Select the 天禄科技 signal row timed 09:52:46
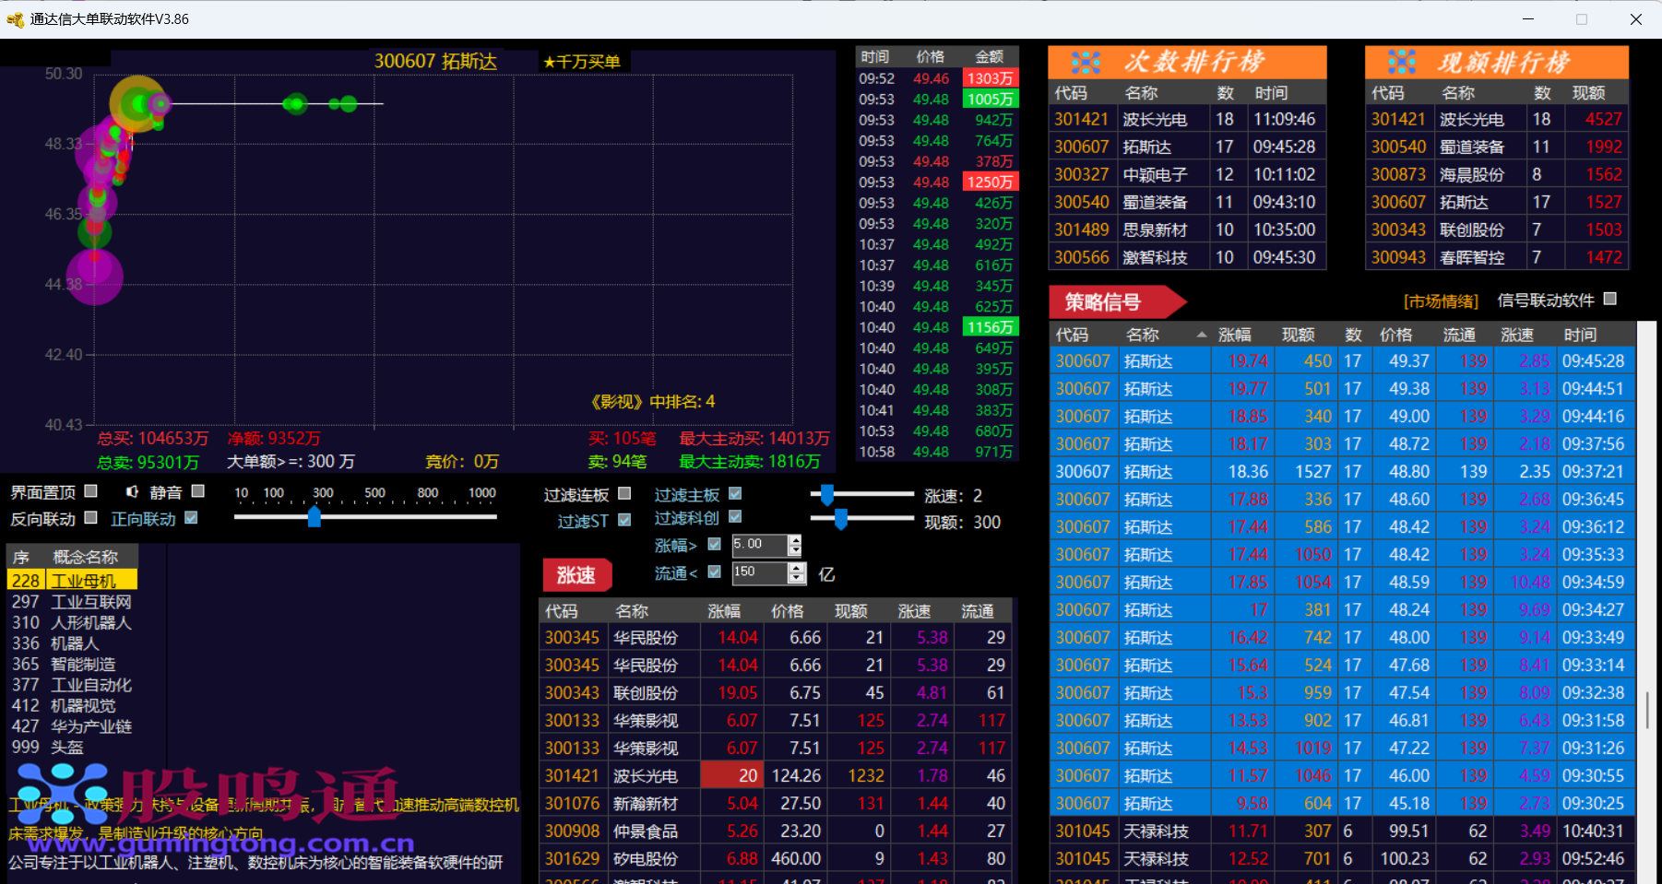1662x884 pixels. point(1343,859)
